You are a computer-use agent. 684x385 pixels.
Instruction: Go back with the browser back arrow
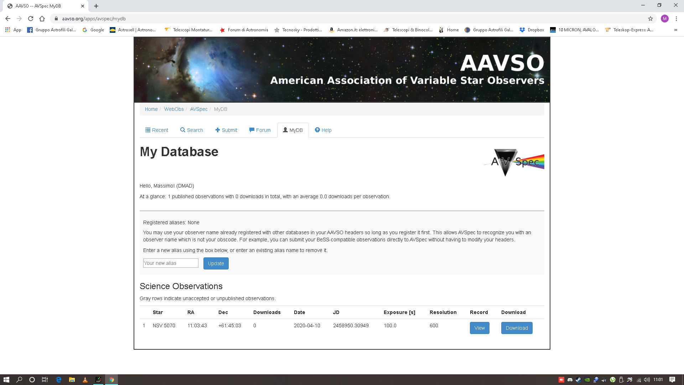click(8, 19)
